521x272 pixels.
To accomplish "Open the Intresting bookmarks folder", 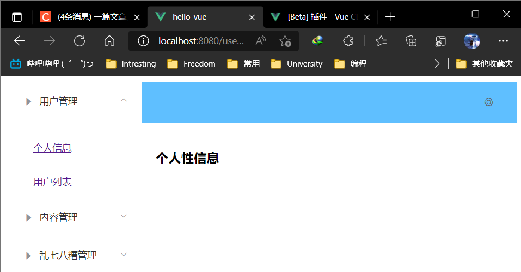I will [131, 64].
